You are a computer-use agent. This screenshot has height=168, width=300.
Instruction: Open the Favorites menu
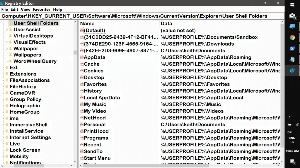coord(42,9)
